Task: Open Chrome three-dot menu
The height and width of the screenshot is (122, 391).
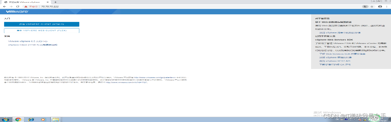Action: tap(387, 6)
